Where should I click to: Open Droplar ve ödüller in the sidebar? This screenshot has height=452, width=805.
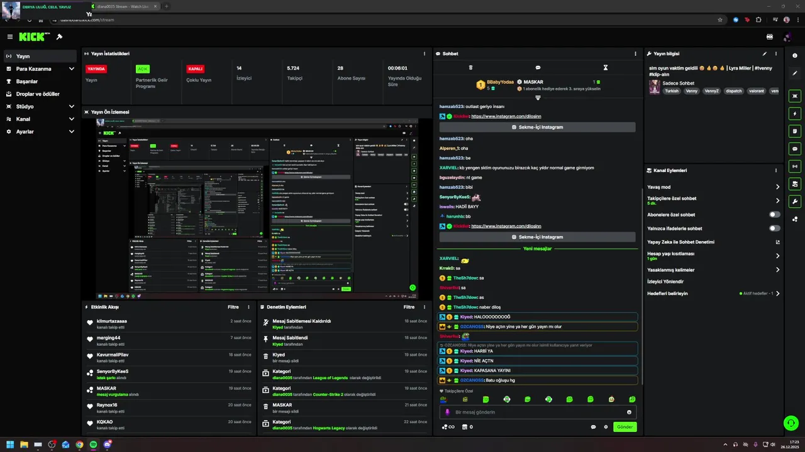[x=40, y=94]
